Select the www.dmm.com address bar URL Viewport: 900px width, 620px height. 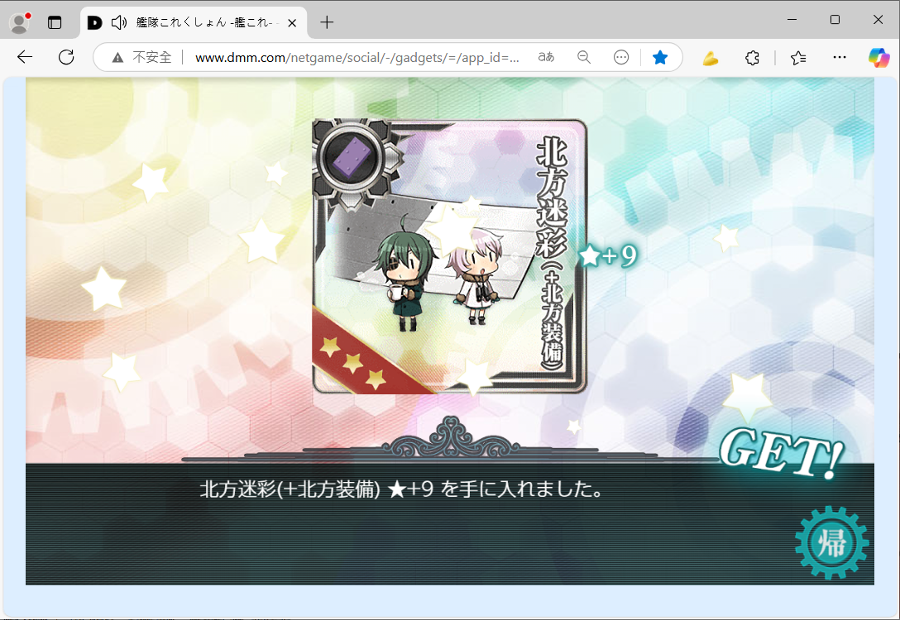pyautogui.click(x=357, y=57)
